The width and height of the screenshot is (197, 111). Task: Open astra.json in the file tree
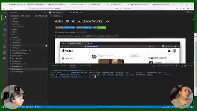(16, 48)
